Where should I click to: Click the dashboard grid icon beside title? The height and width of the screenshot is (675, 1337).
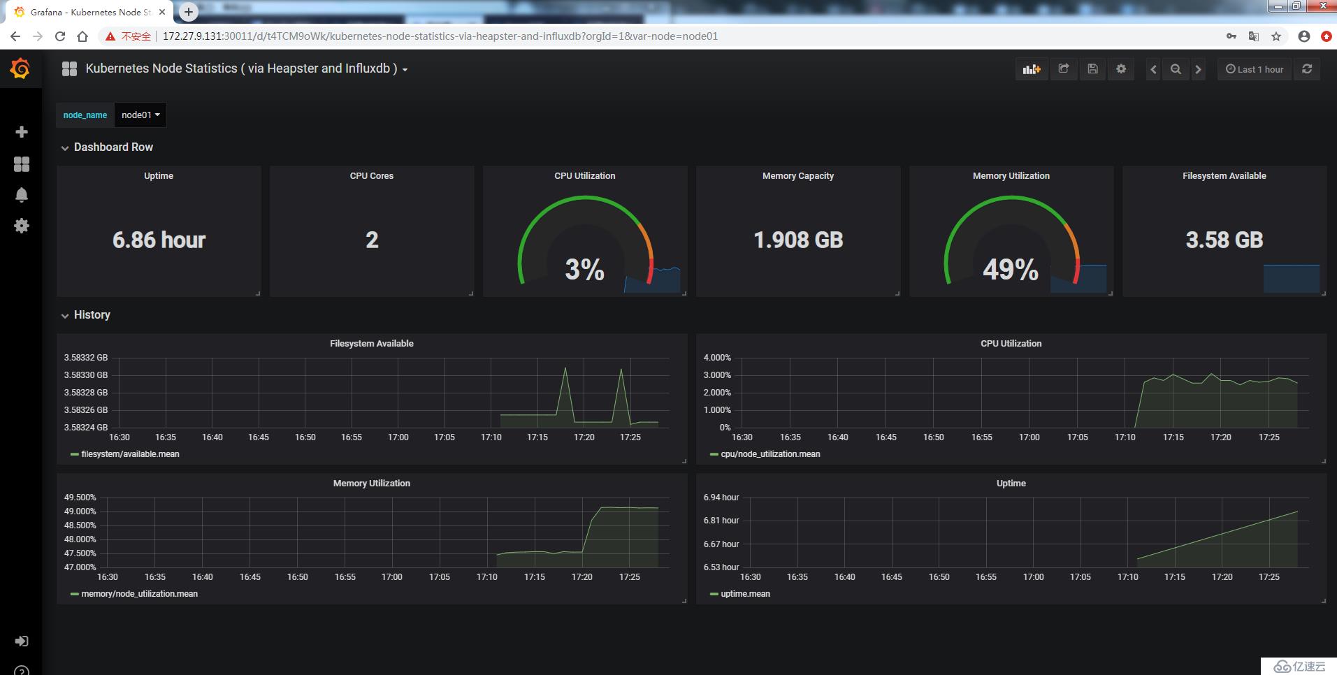(69, 68)
